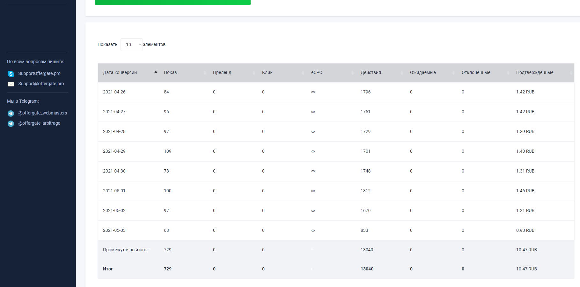
Task: Sort the table by Подтверждённые column
Action: (543, 73)
